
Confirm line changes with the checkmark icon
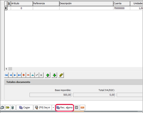tap(37, 75)
